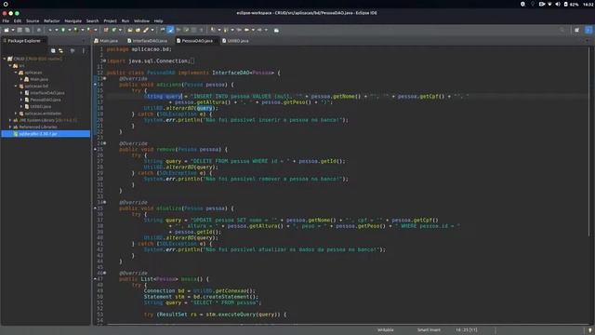Click the pencil Search toolbar icon

[146, 30]
